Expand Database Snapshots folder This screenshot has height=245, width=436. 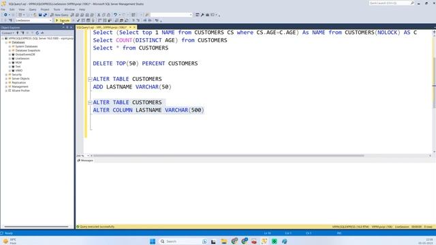pos(10,50)
